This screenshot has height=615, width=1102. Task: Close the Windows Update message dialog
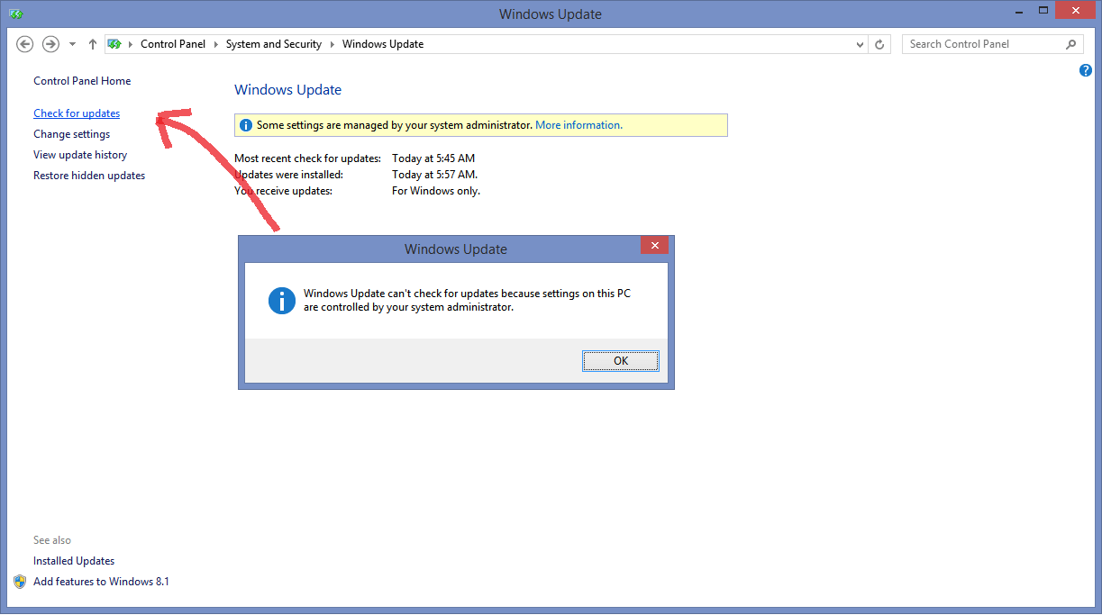pyautogui.click(x=654, y=245)
